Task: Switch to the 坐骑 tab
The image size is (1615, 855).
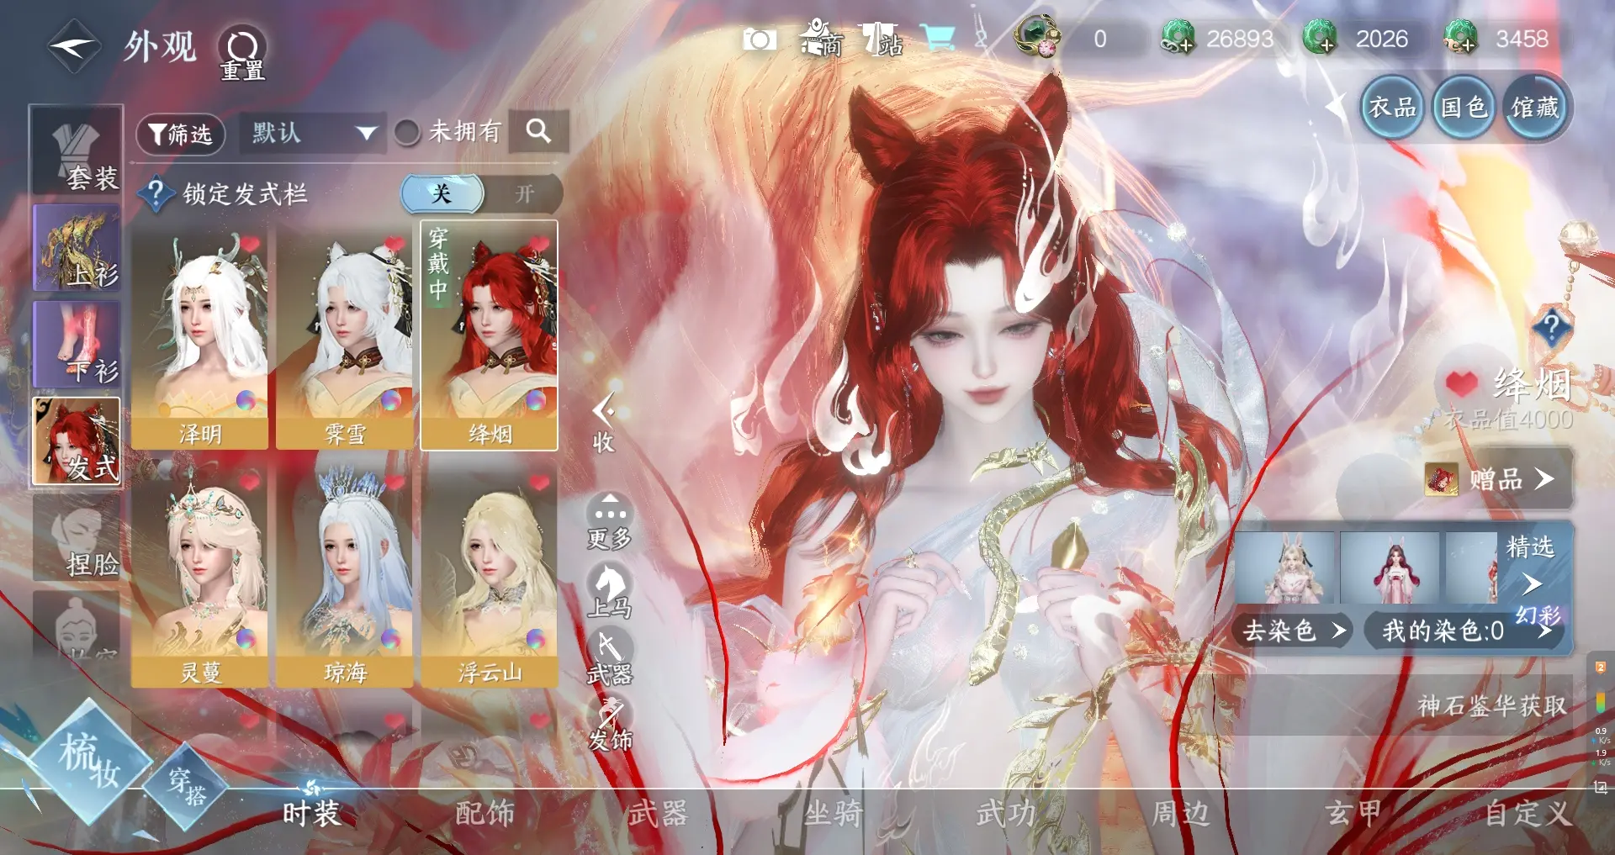Action: tap(833, 813)
